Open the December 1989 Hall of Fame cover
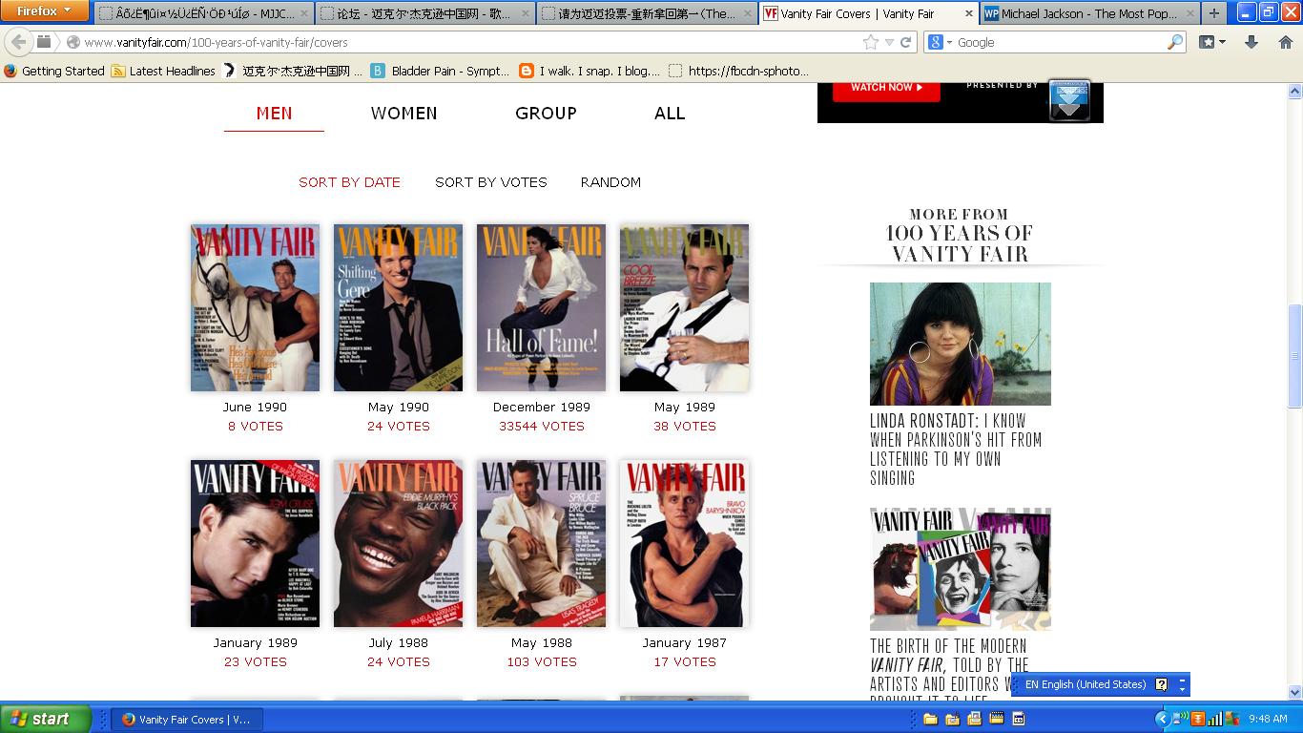 click(541, 308)
